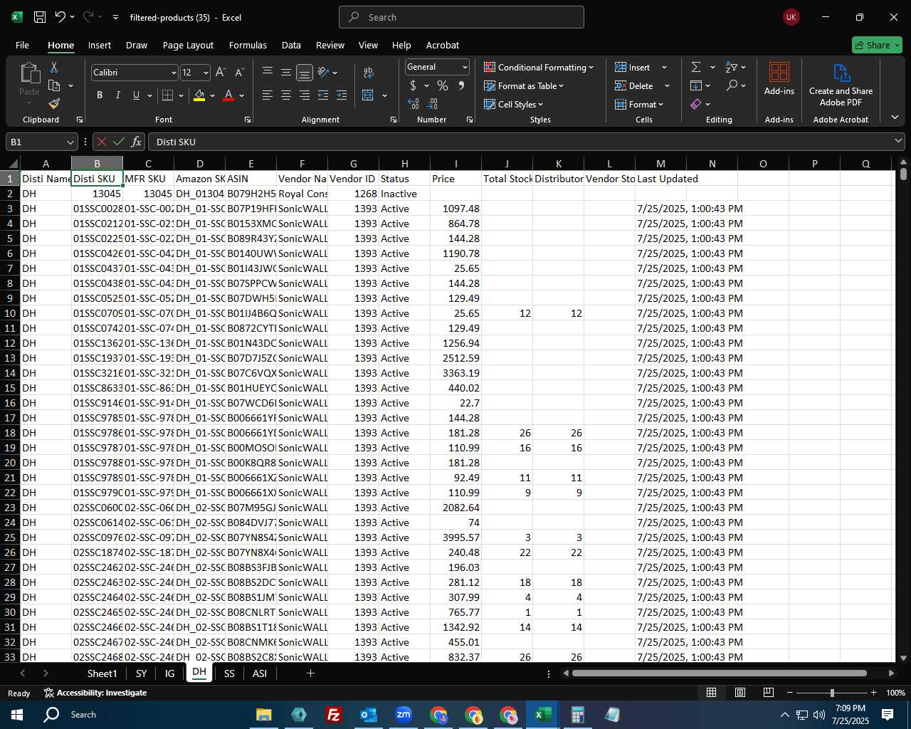Switch to Page Layout view icon

pyautogui.click(x=740, y=693)
